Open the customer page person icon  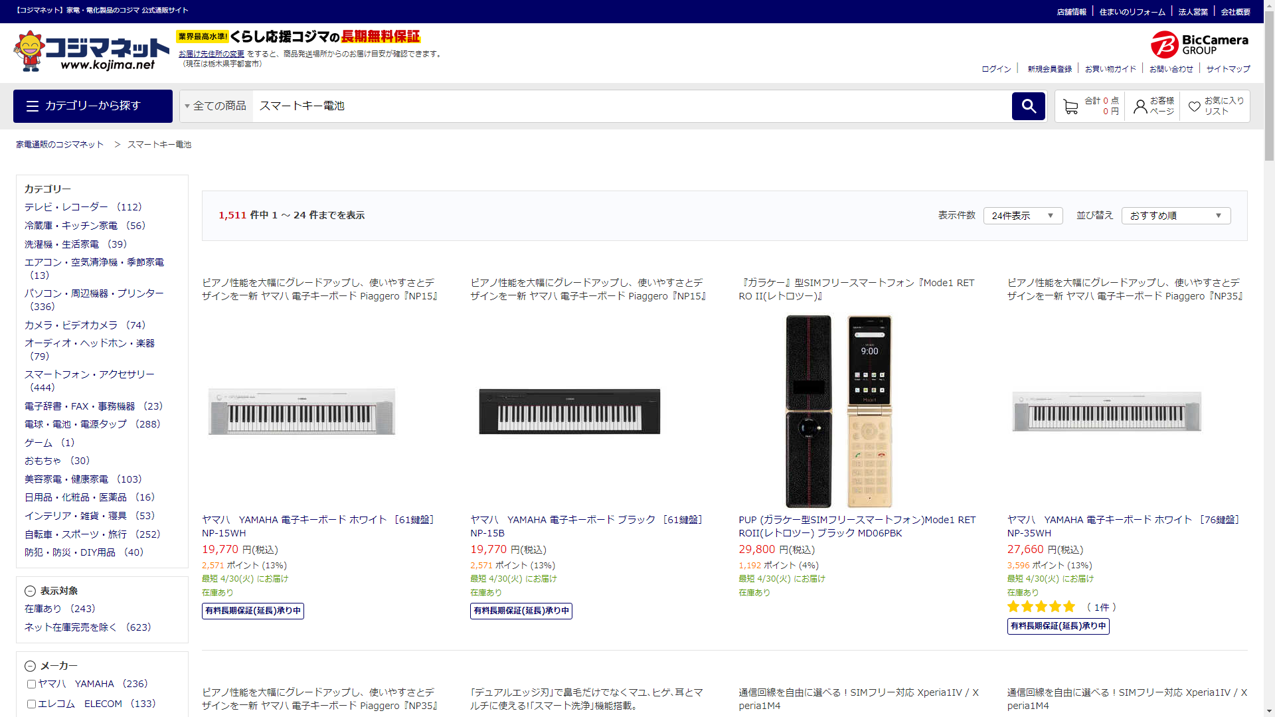(1140, 106)
